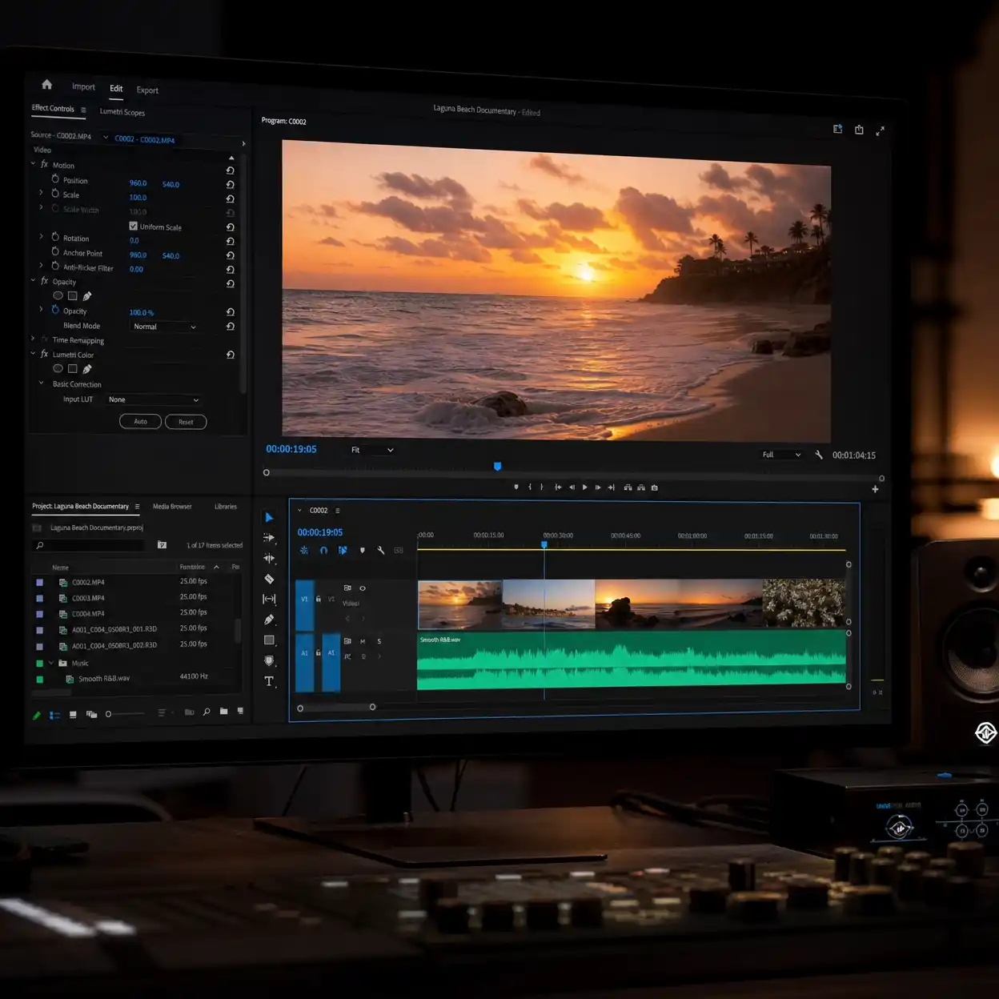This screenshot has width=999, height=999.
Task: Click the Auto button
Action: [x=140, y=421]
